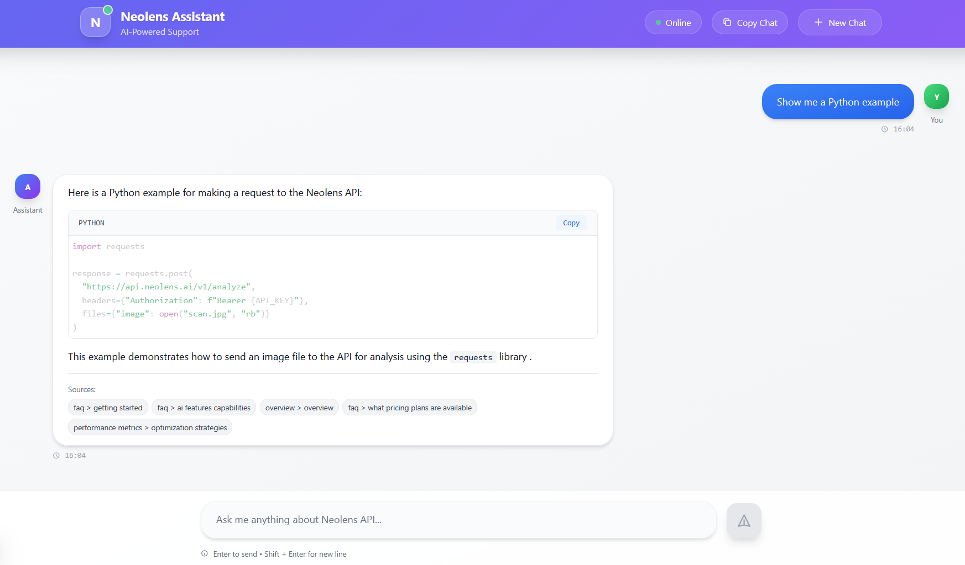Image resolution: width=965 pixels, height=565 pixels.
Task: Click the clock icon beside the user timestamp
Action: [x=884, y=129]
